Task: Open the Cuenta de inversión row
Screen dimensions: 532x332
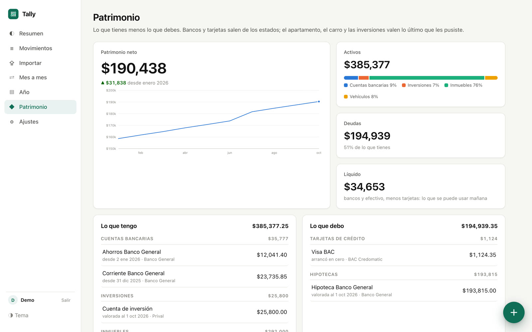Action: point(195,312)
